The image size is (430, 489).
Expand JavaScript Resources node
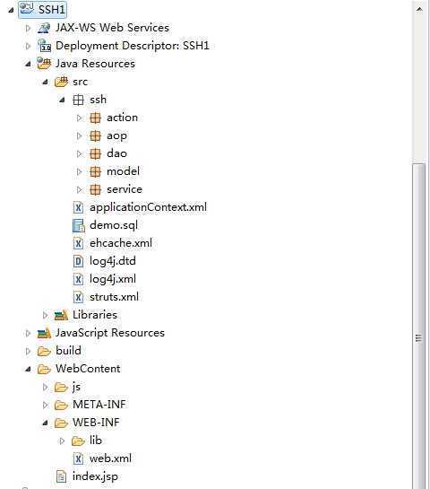28,333
